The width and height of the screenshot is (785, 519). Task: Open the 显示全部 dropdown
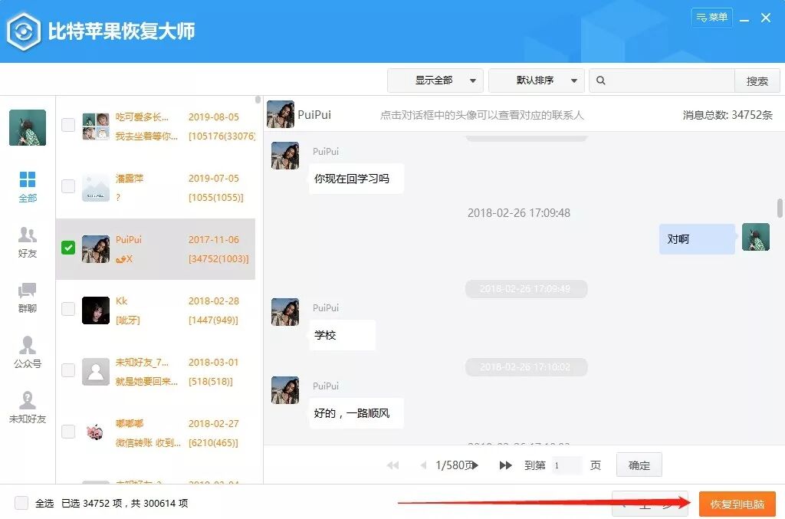coord(435,80)
